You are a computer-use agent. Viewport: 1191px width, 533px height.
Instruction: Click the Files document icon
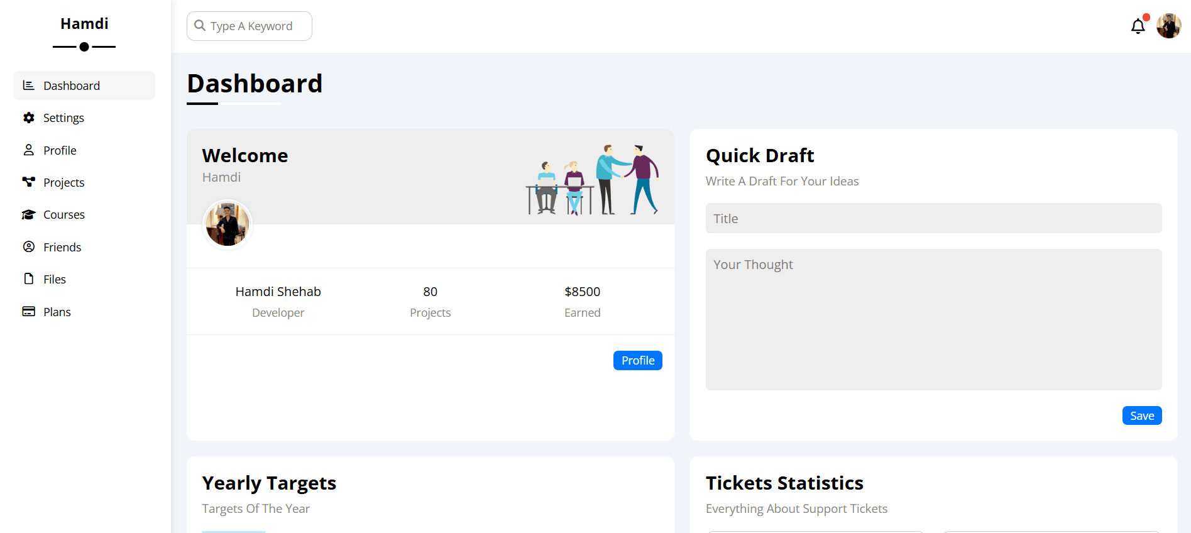[29, 279]
